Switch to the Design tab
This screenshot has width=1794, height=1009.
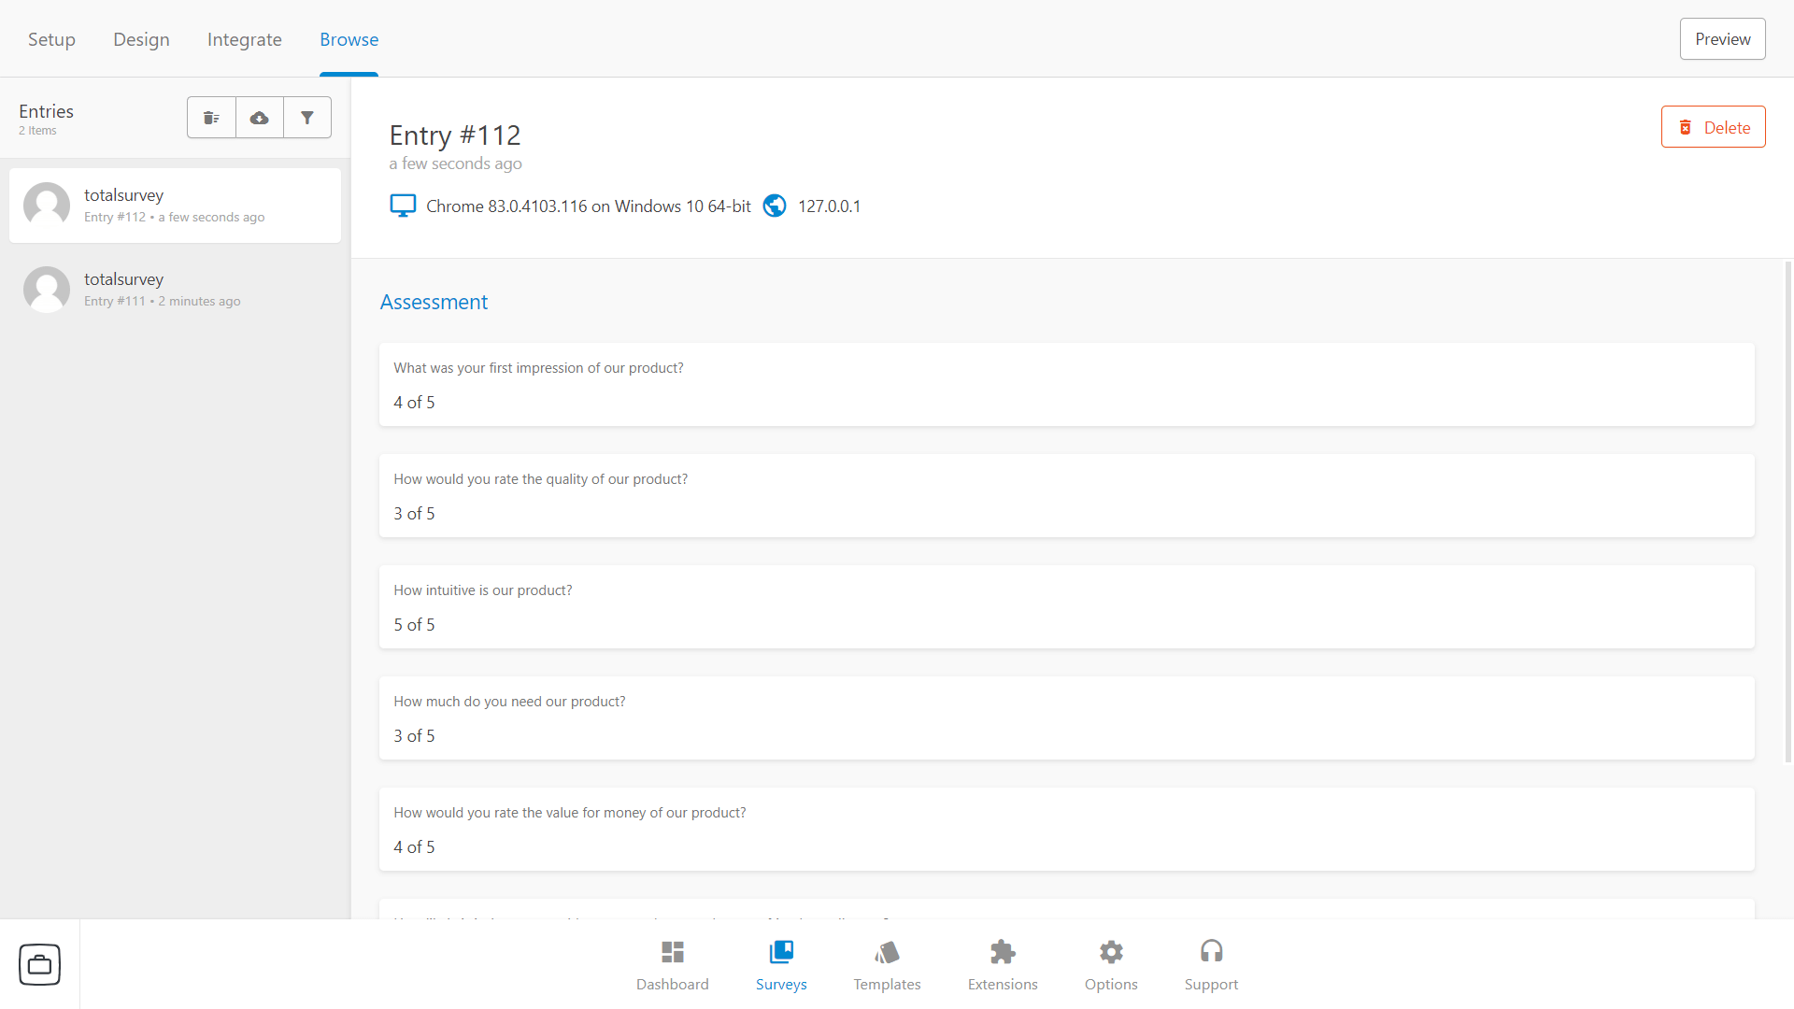coord(142,38)
